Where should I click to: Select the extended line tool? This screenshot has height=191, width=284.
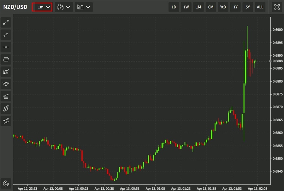(6, 35)
